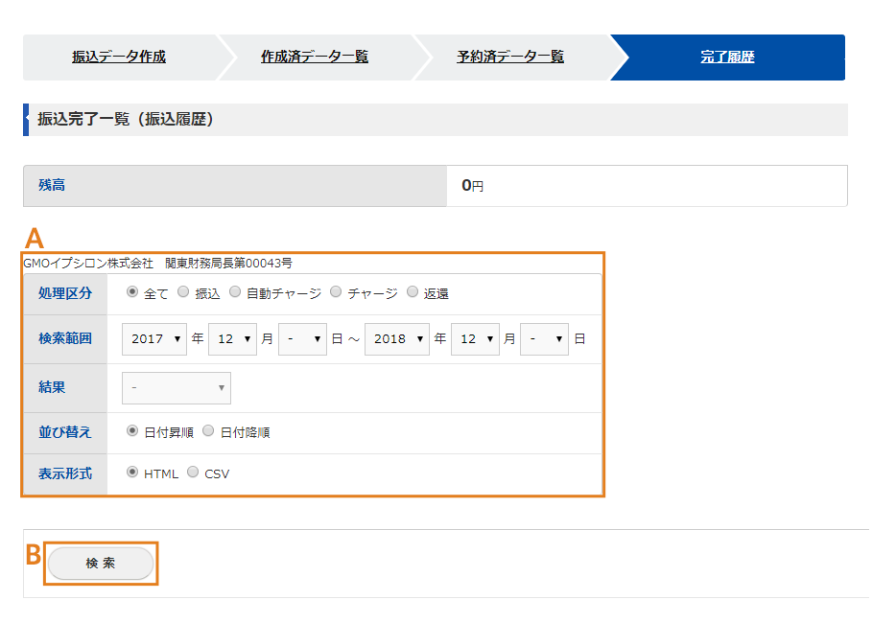Select CSV display format radio
Viewport: 873px width, 623px height.
(x=193, y=472)
